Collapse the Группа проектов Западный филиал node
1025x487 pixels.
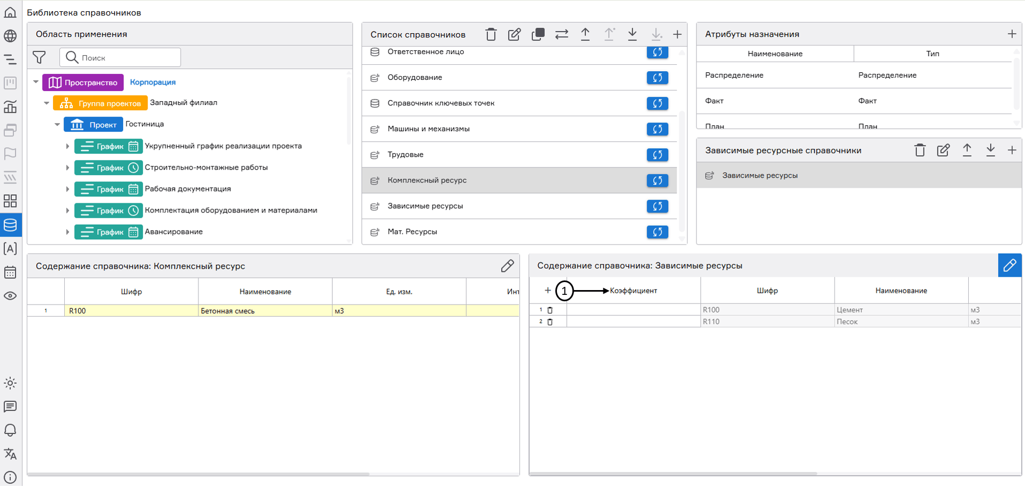(47, 103)
